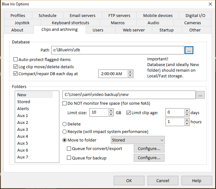Click the database Path text field

click(x=118, y=50)
